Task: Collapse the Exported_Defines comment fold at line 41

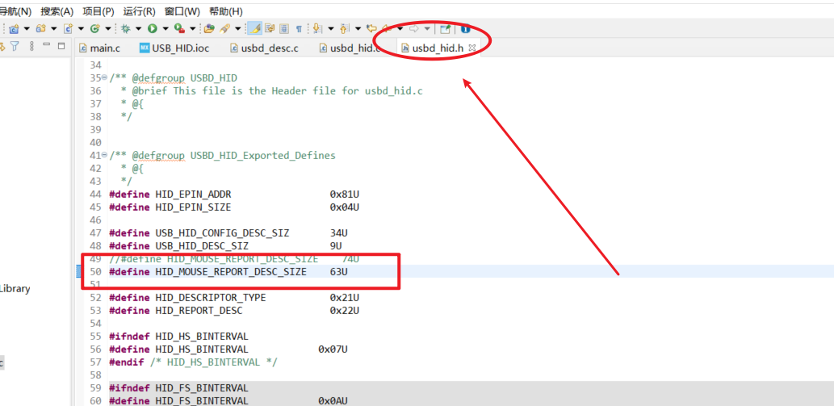Action: coord(105,156)
